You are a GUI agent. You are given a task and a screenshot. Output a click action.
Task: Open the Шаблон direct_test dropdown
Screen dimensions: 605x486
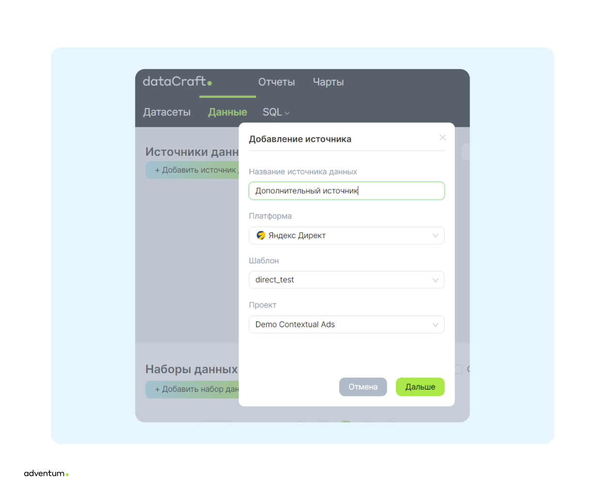pyautogui.click(x=347, y=280)
